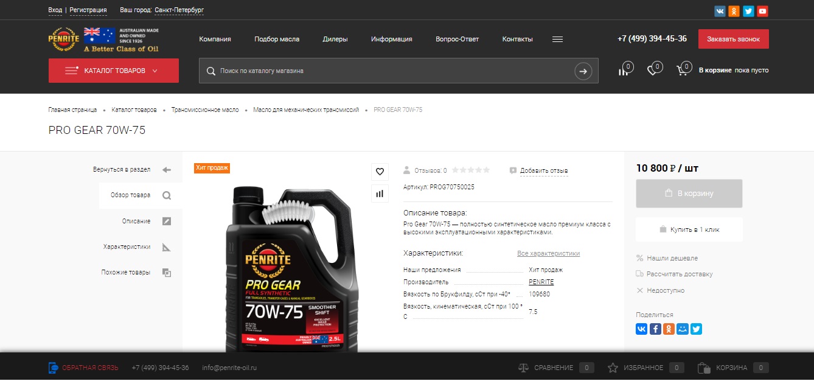
Task: Click Нашли дешевле link
Action: (x=672, y=258)
